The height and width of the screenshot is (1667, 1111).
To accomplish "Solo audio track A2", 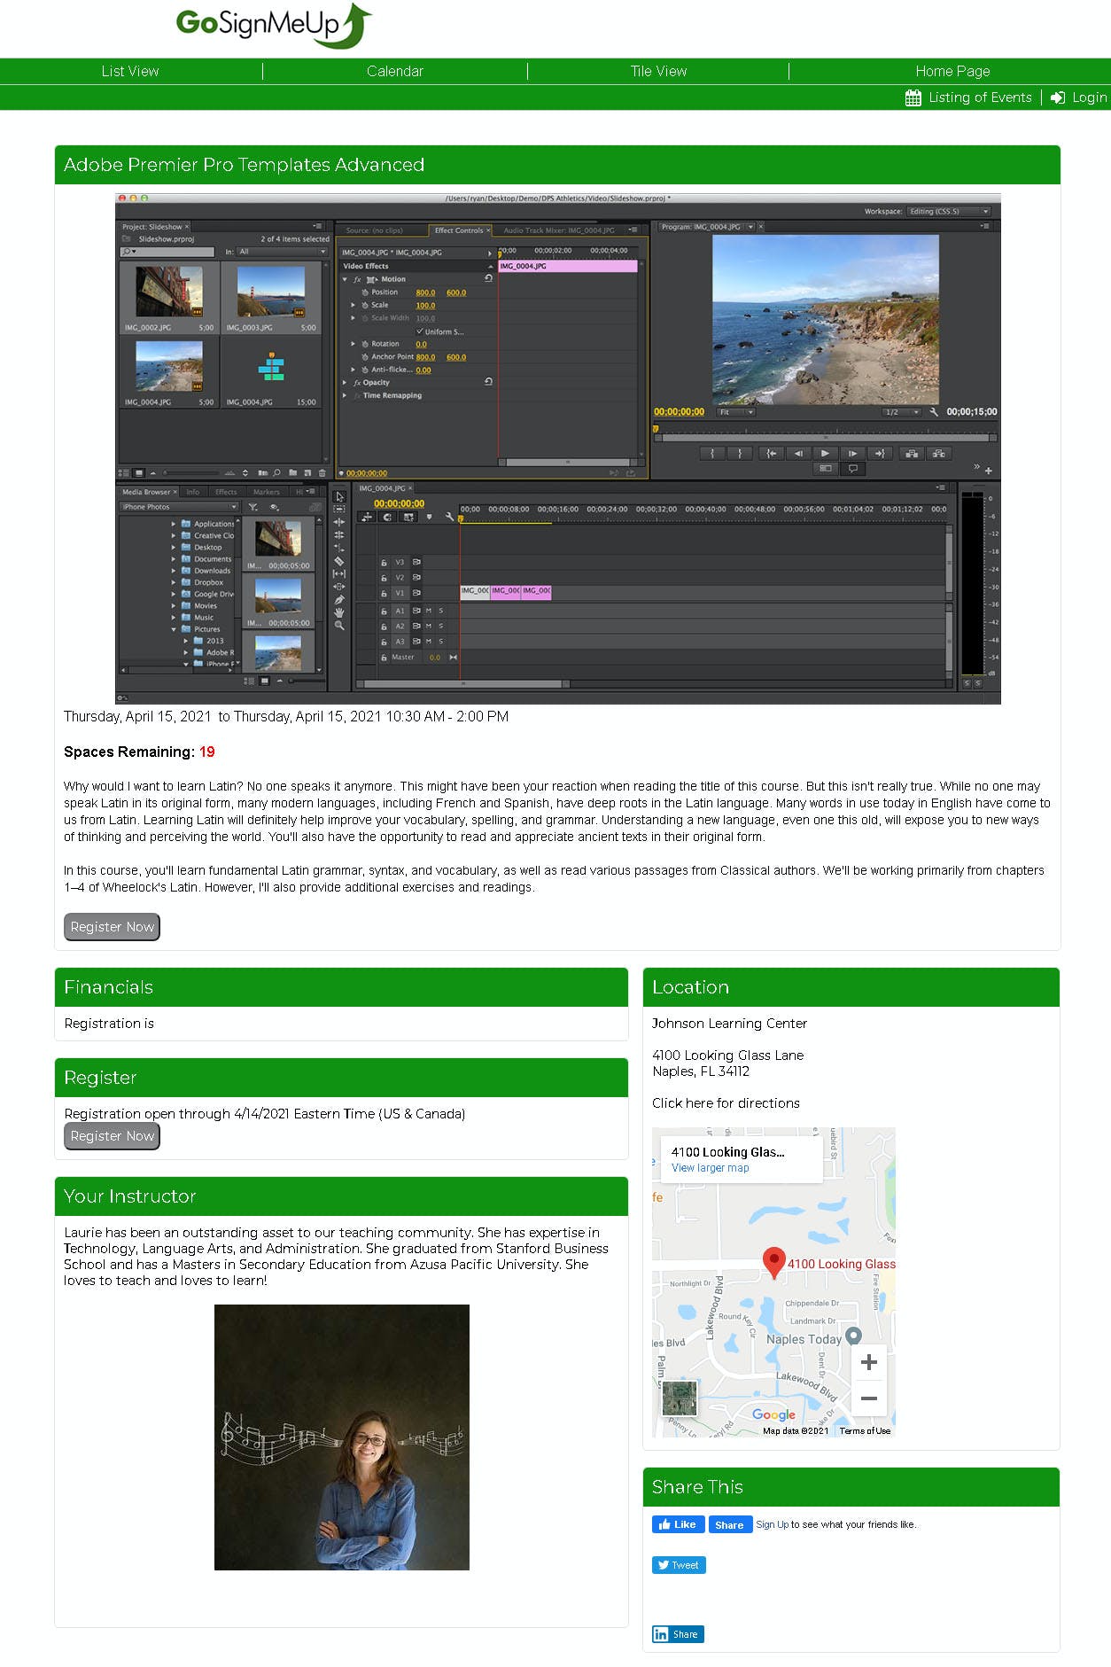I will tap(441, 626).
